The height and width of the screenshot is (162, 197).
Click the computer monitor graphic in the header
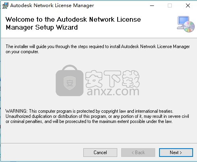coord(182,22)
